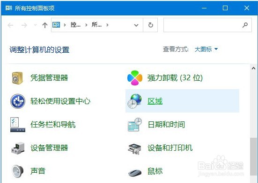This screenshot has height=183, width=258.
Task: Open the 任务栏和导航 link
Action: click(53, 125)
